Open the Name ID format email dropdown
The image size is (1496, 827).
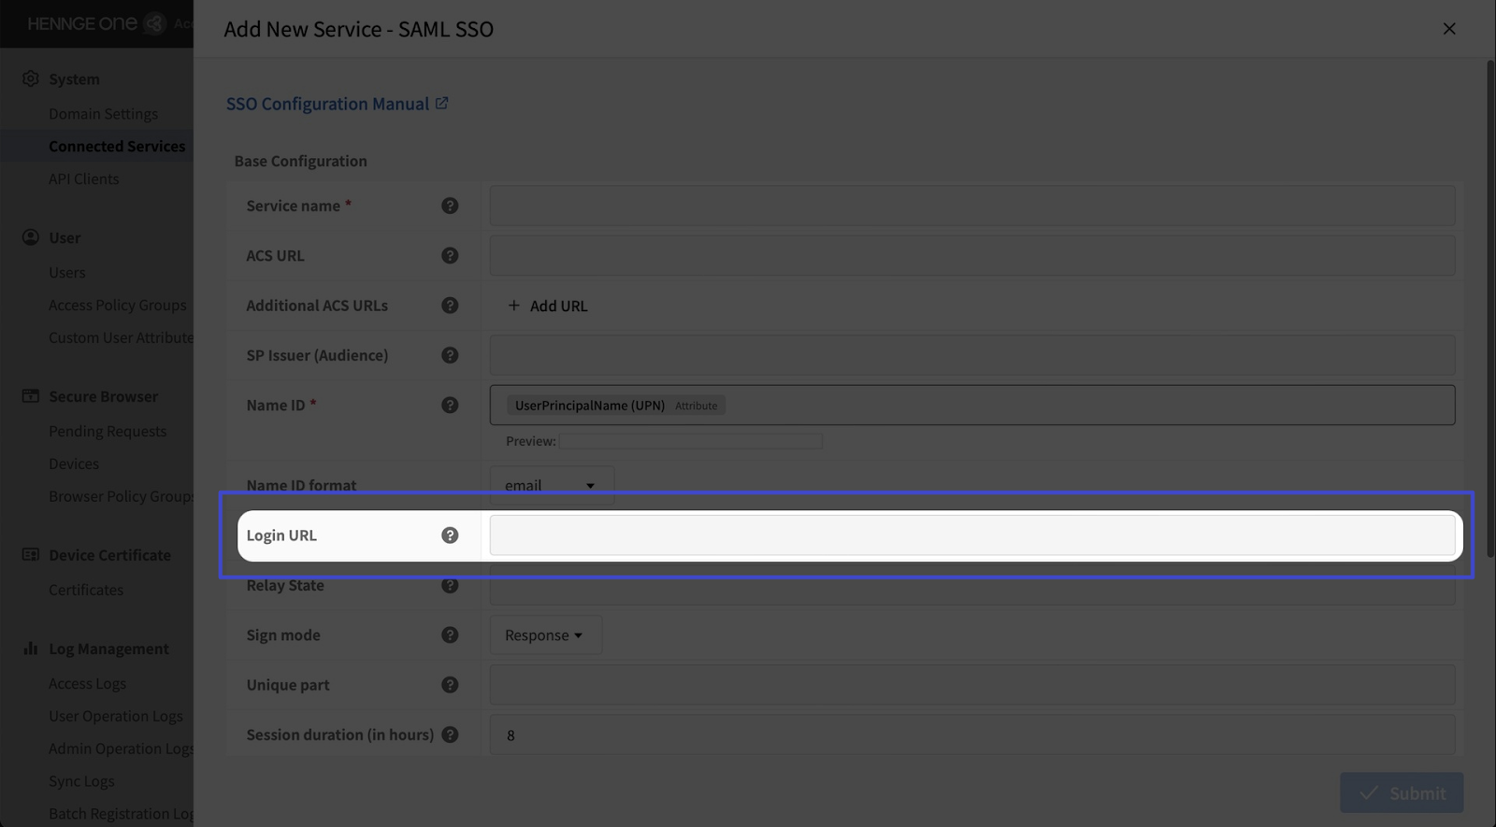(551, 485)
